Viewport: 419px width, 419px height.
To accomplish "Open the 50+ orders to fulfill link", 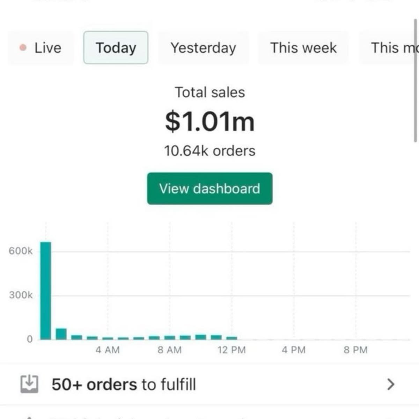I will tap(124, 384).
